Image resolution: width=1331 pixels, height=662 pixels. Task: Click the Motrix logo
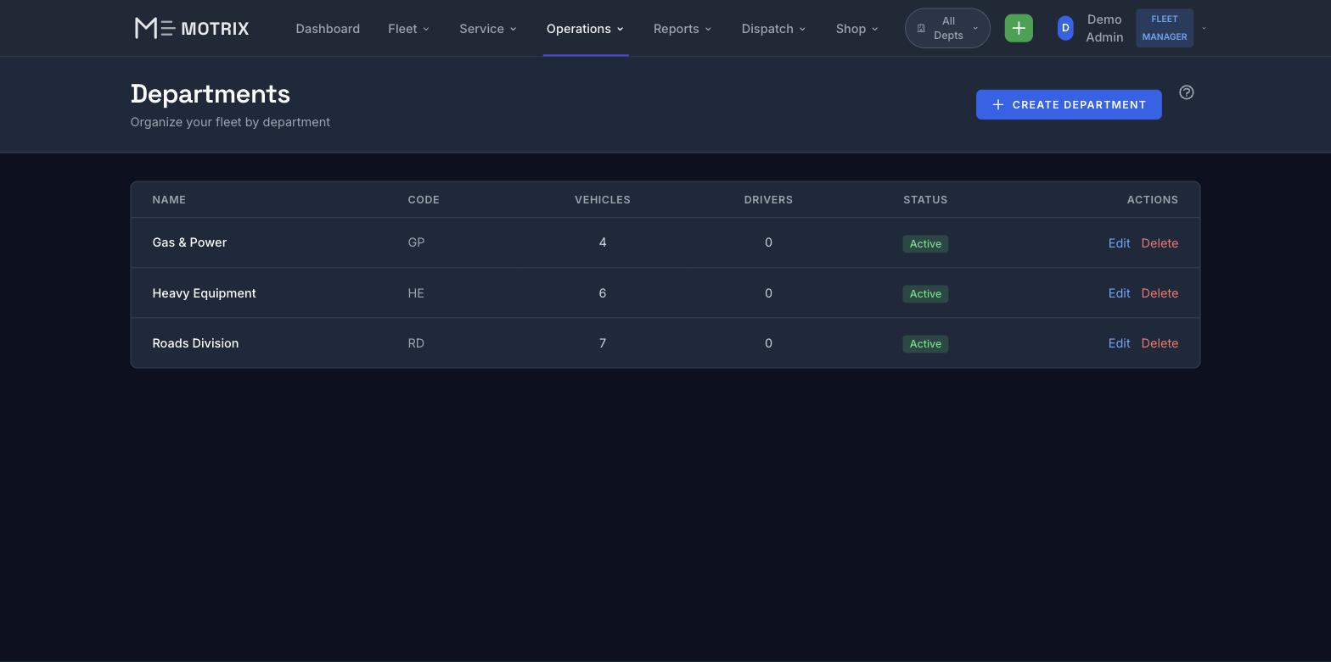coord(192,28)
